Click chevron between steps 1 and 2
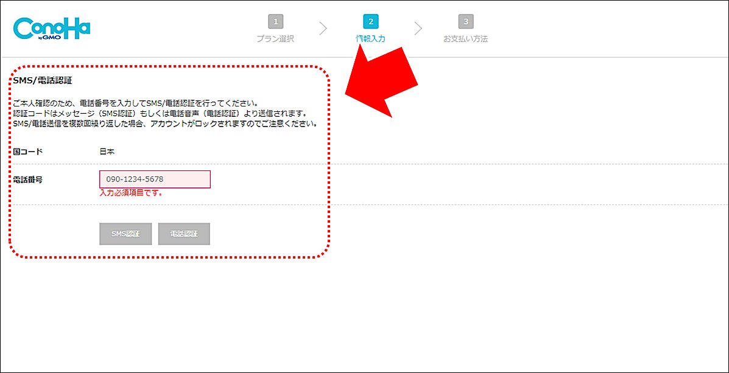This screenshot has height=373, width=729. (323, 28)
